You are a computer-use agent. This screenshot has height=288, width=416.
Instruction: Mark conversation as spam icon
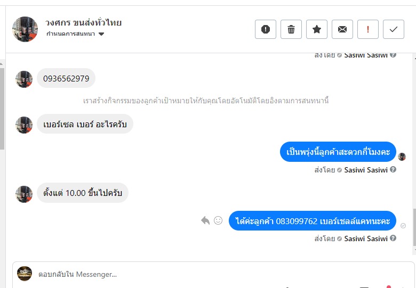(265, 29)
